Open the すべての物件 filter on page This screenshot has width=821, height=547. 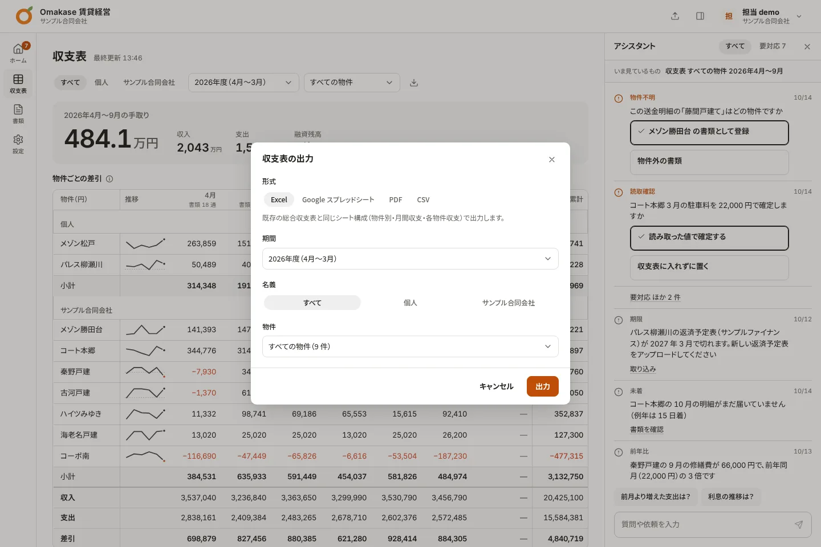352,83
